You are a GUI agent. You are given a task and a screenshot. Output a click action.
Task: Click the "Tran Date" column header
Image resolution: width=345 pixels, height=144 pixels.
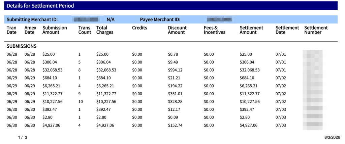click(x=11, y=30)
